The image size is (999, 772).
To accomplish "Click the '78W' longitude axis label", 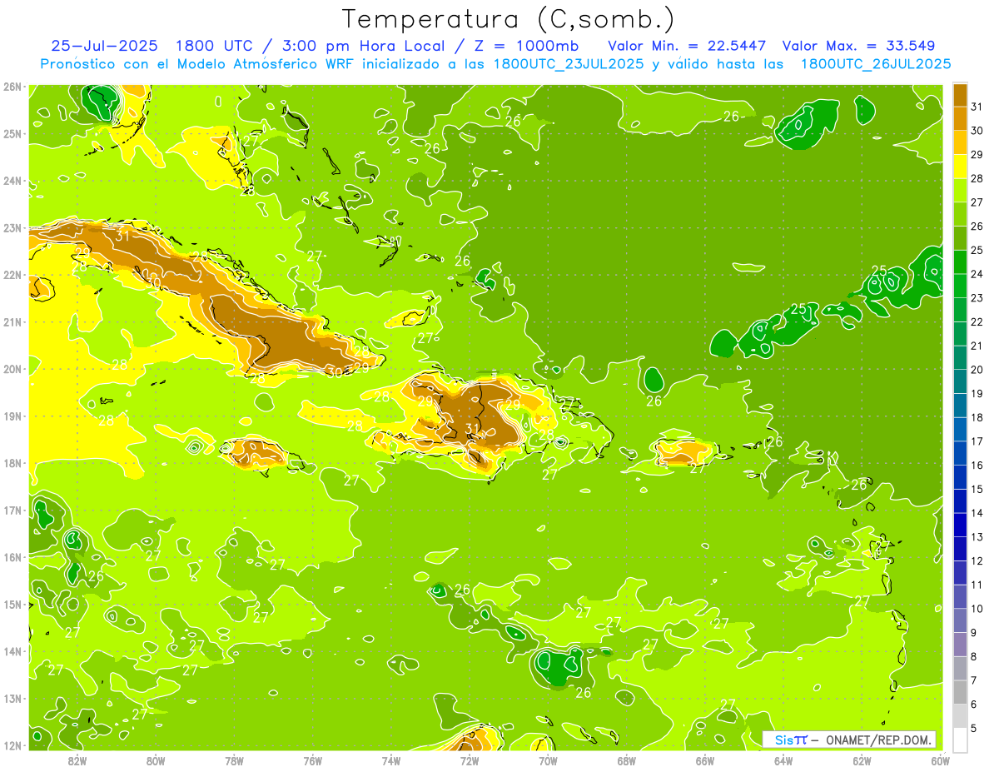I will 234,760.
